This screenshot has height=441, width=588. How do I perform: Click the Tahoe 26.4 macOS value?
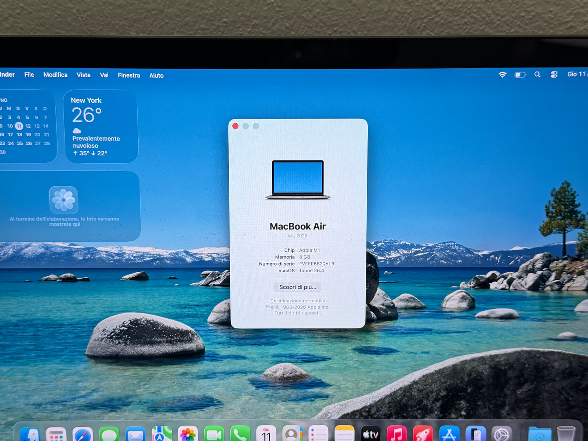point(312,270)
